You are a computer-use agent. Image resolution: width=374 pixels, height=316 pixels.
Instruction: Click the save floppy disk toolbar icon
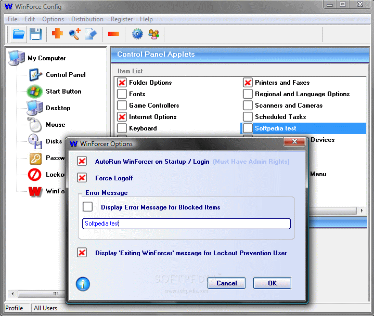click(x=36, y=34)
